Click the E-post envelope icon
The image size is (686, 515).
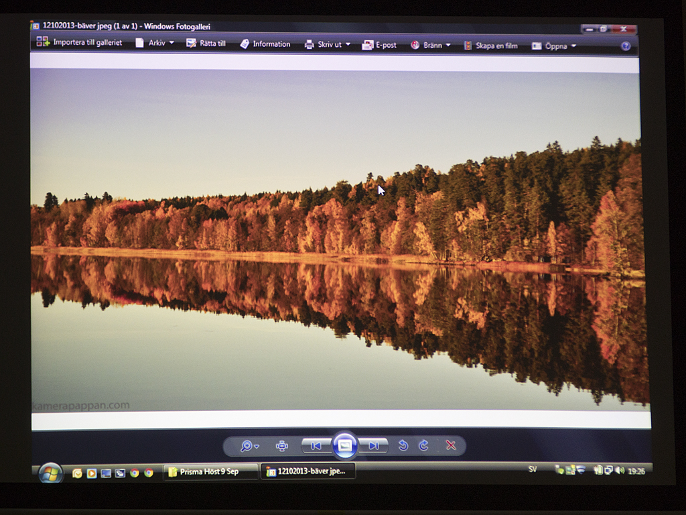[x=368, y=45]
